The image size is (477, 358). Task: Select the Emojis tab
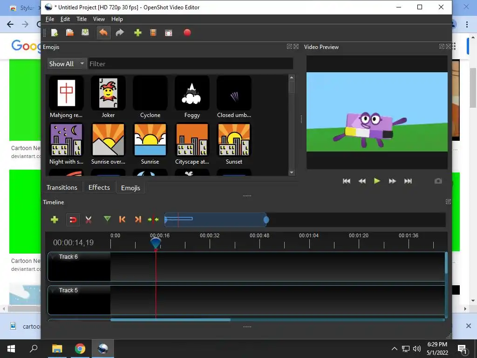(131, 188)
